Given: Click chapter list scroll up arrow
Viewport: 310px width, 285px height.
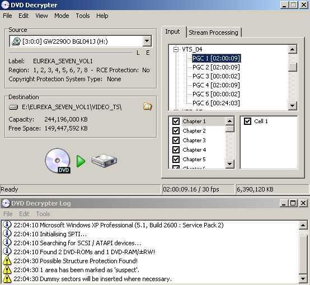Looking at the screenshot, I should click(x=229, y=121).
